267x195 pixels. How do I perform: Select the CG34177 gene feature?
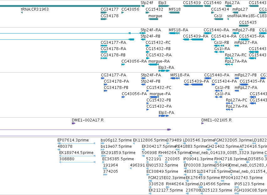(104, 13)
